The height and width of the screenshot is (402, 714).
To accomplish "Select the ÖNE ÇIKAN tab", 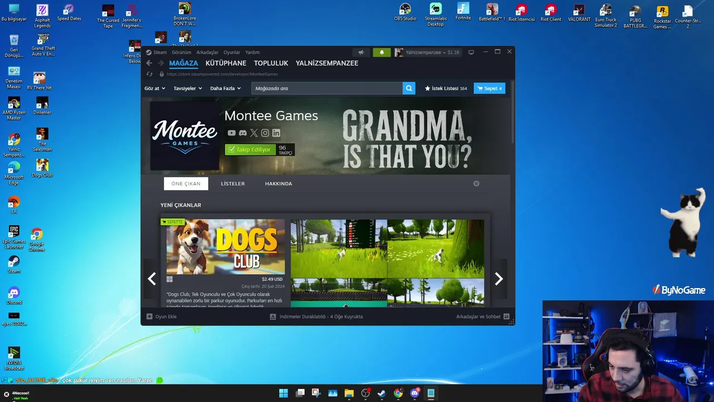I will pyautogui.click(x=186, y=184).
